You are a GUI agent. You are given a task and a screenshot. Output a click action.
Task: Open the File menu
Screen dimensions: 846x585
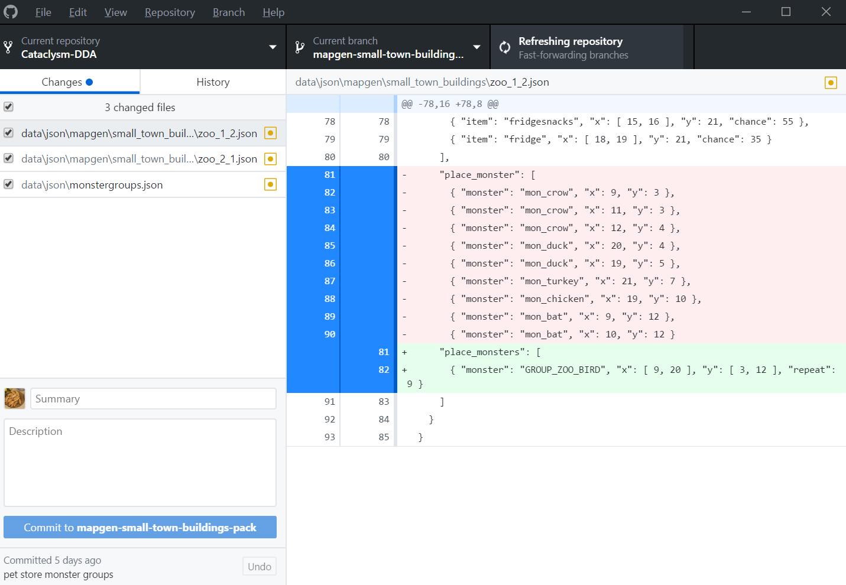pos(43,12)
